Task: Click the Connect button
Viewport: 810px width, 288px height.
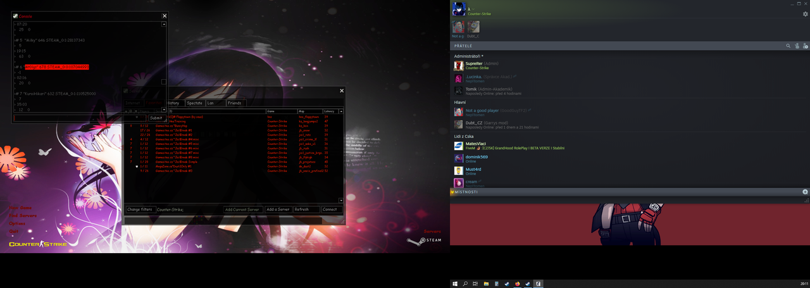Action: 332,210
